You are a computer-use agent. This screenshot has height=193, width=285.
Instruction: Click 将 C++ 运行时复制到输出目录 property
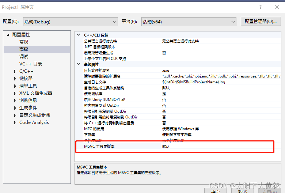(109, 123)
